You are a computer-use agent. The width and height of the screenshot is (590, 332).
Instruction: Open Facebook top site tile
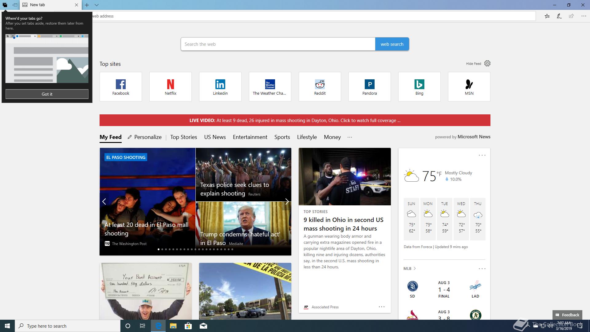[x=121, y=87]
